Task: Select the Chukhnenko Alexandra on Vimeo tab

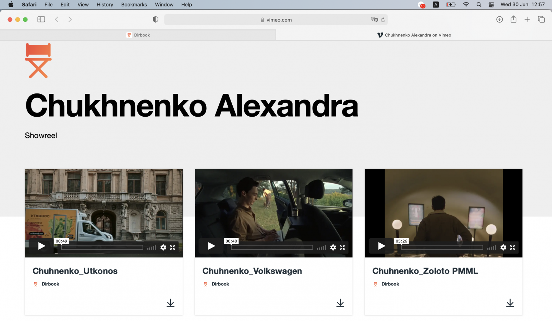Action: (414, 35)
